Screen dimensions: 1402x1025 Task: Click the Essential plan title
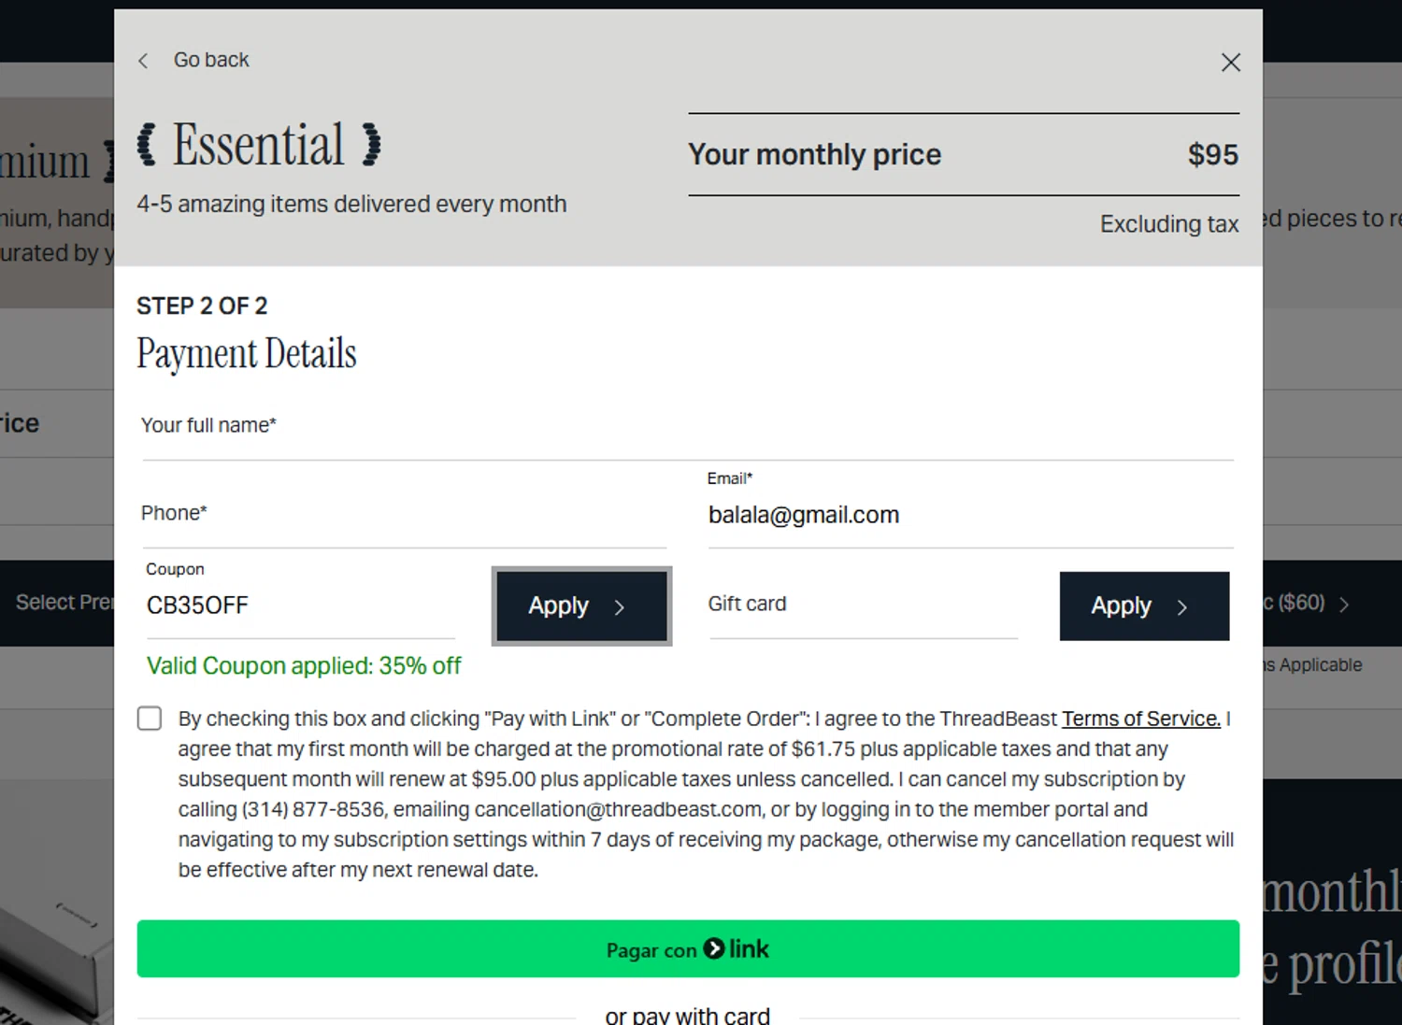(259, 146)
